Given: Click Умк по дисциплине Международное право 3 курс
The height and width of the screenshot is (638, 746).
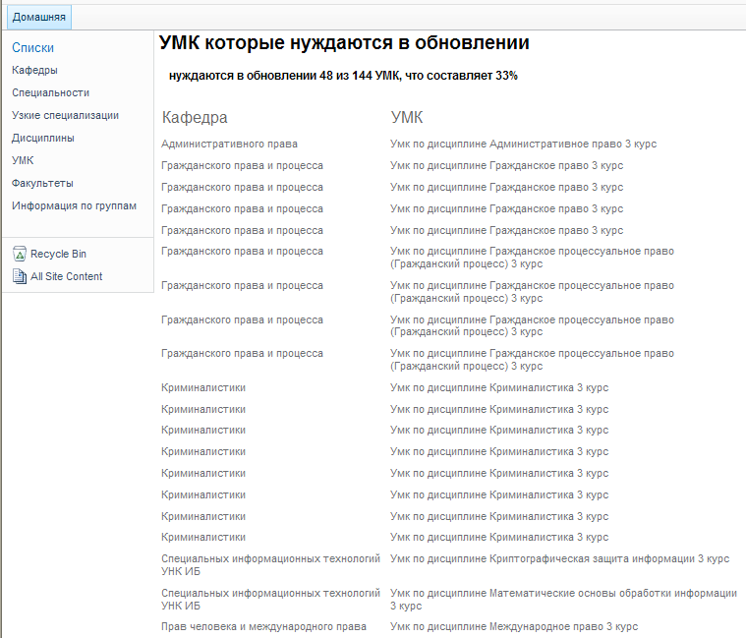Looking at the screenshot, I should coord(514,626).
